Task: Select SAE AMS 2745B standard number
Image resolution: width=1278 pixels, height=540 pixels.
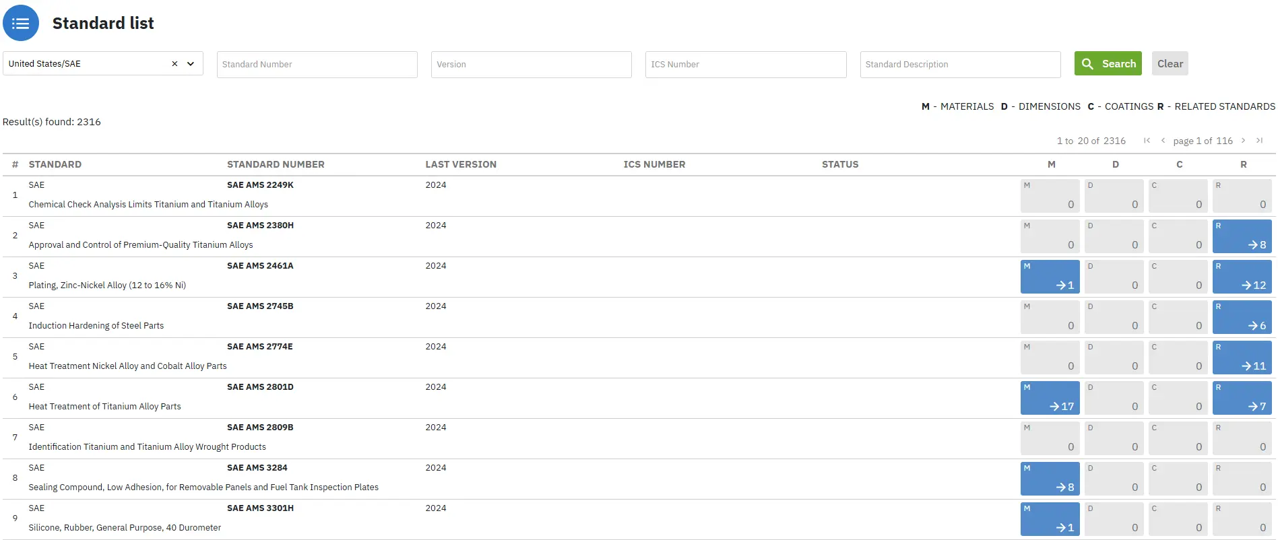Action: click(x=260, y=306)
